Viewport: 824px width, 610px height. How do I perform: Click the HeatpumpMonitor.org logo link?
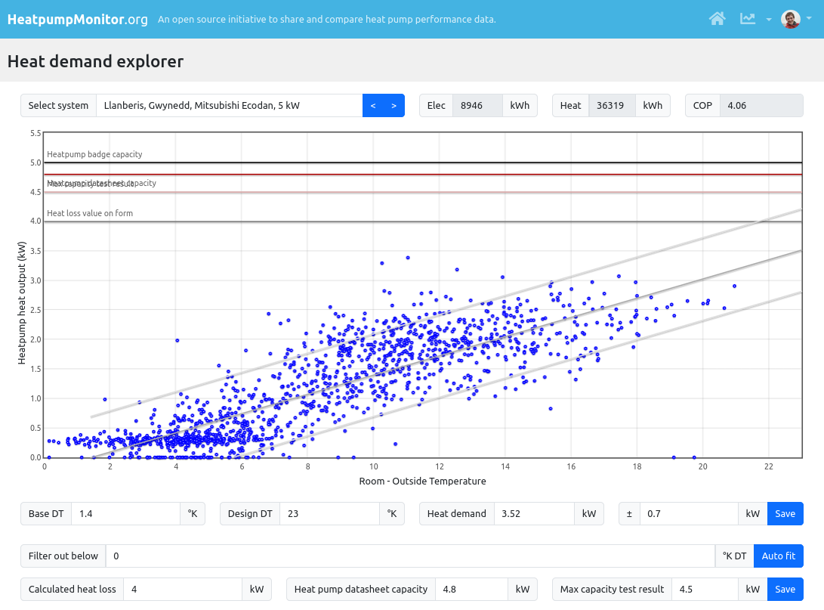(77, 20)
